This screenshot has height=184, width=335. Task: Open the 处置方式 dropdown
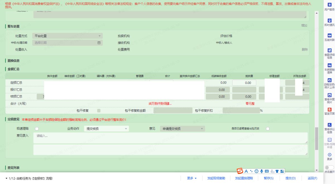[x=67, y=36]
